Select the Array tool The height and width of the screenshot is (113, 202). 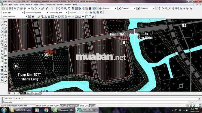pyautogui.click(x=52, y=17)
